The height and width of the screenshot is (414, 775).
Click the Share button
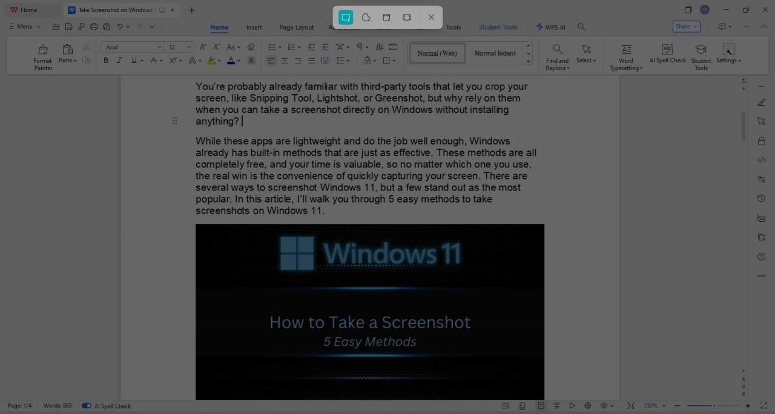click(683, 26)
